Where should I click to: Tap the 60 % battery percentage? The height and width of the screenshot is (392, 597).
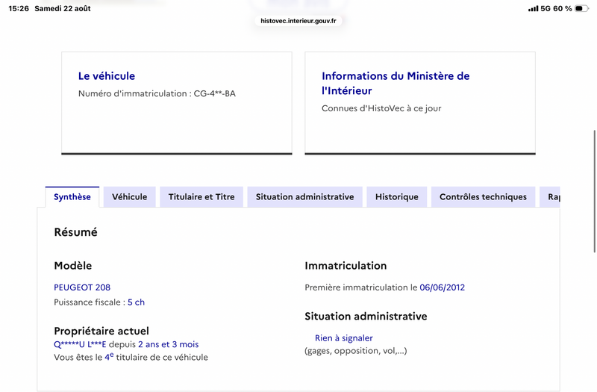point(563,8)
